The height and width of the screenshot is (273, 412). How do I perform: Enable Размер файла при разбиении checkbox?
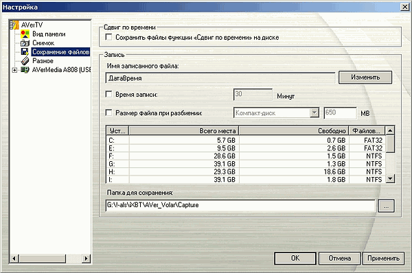(108, 112)
